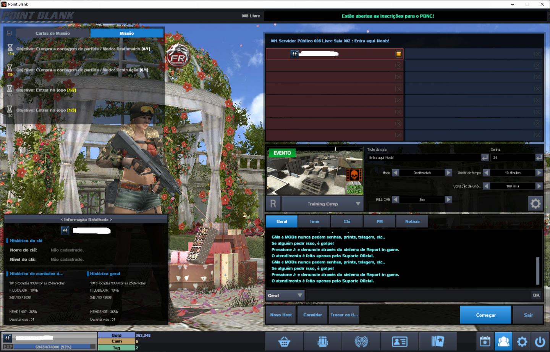Click the chat scrollbar thumb

pos(538,271)
